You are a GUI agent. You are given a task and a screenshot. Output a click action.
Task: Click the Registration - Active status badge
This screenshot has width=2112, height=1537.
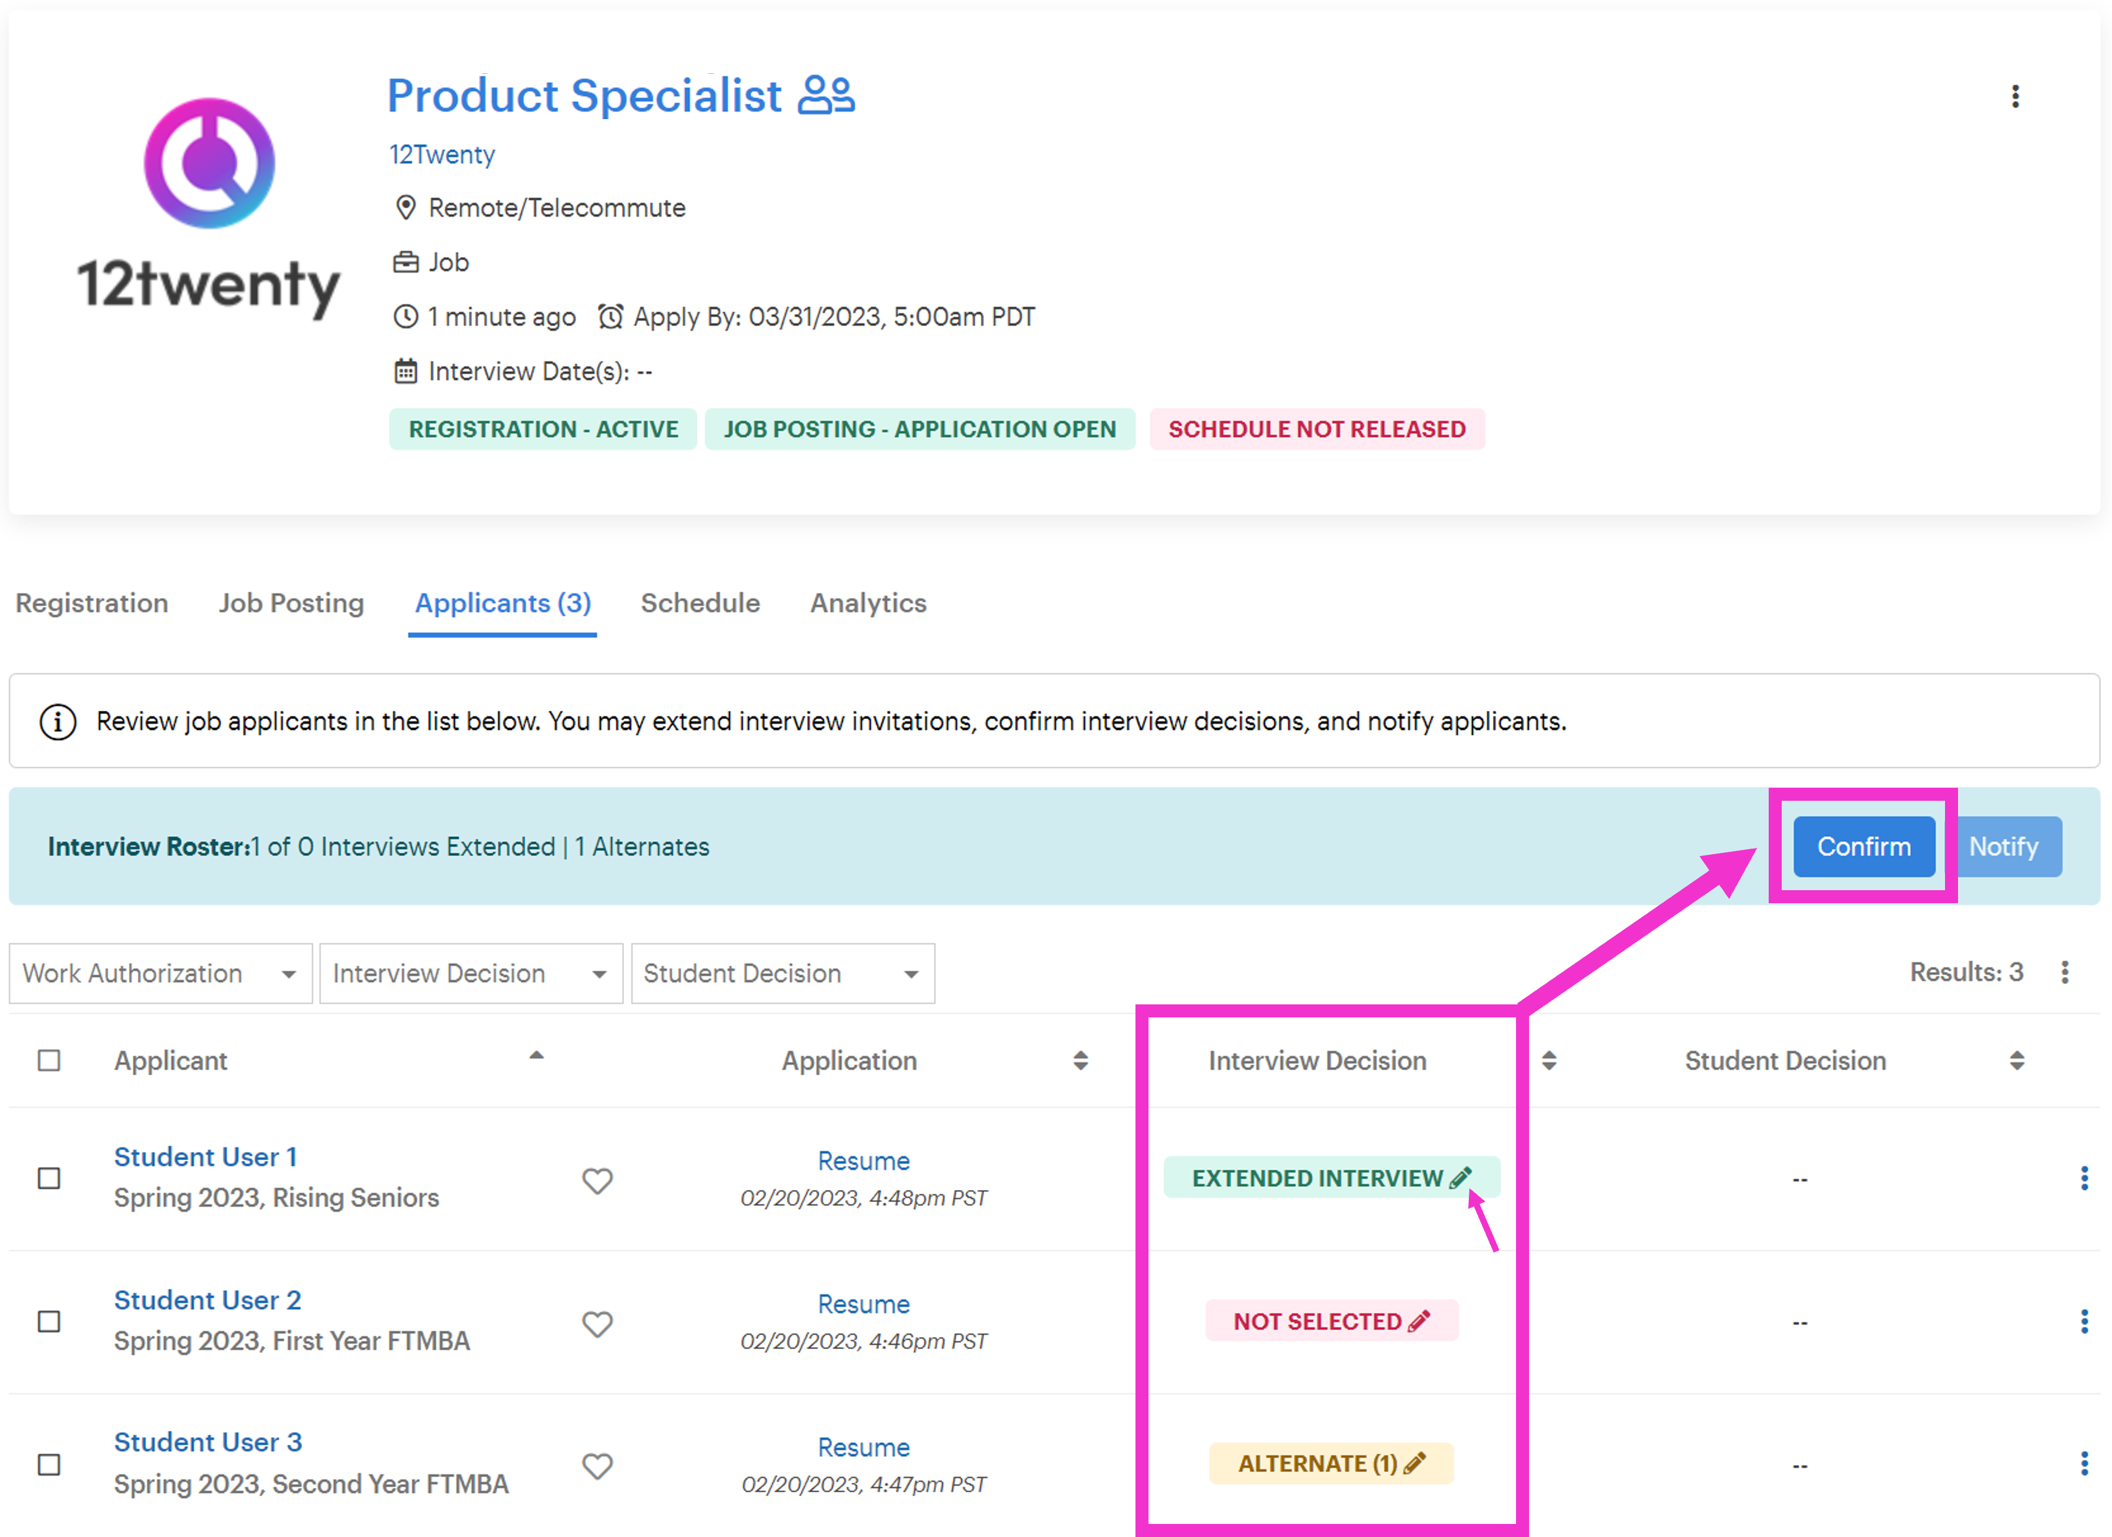543,429
